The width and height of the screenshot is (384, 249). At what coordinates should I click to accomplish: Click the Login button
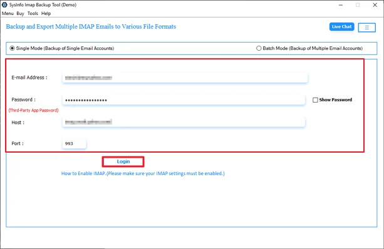pyautogui.click(x=123, y=161)
